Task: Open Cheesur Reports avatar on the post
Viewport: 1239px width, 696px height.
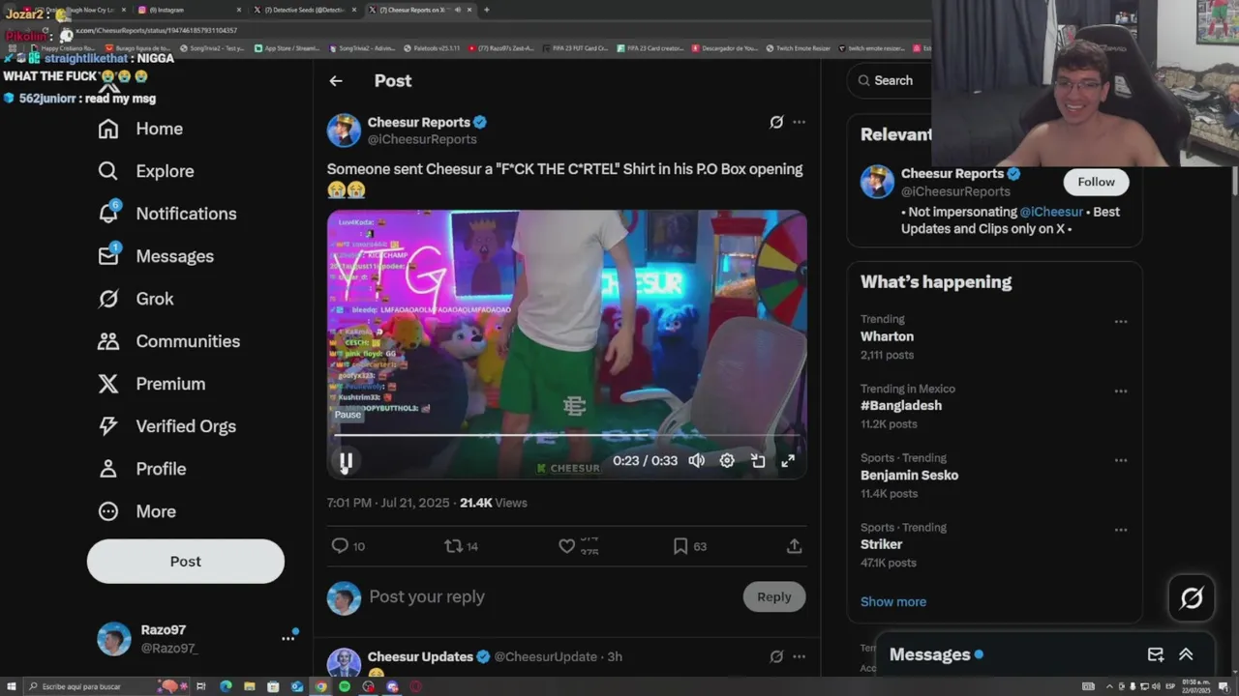Action: [344, 130]
